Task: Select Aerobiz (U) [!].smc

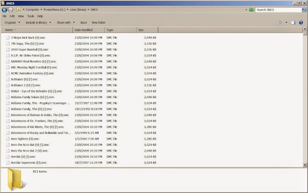Action: click(x=23, y=156)
